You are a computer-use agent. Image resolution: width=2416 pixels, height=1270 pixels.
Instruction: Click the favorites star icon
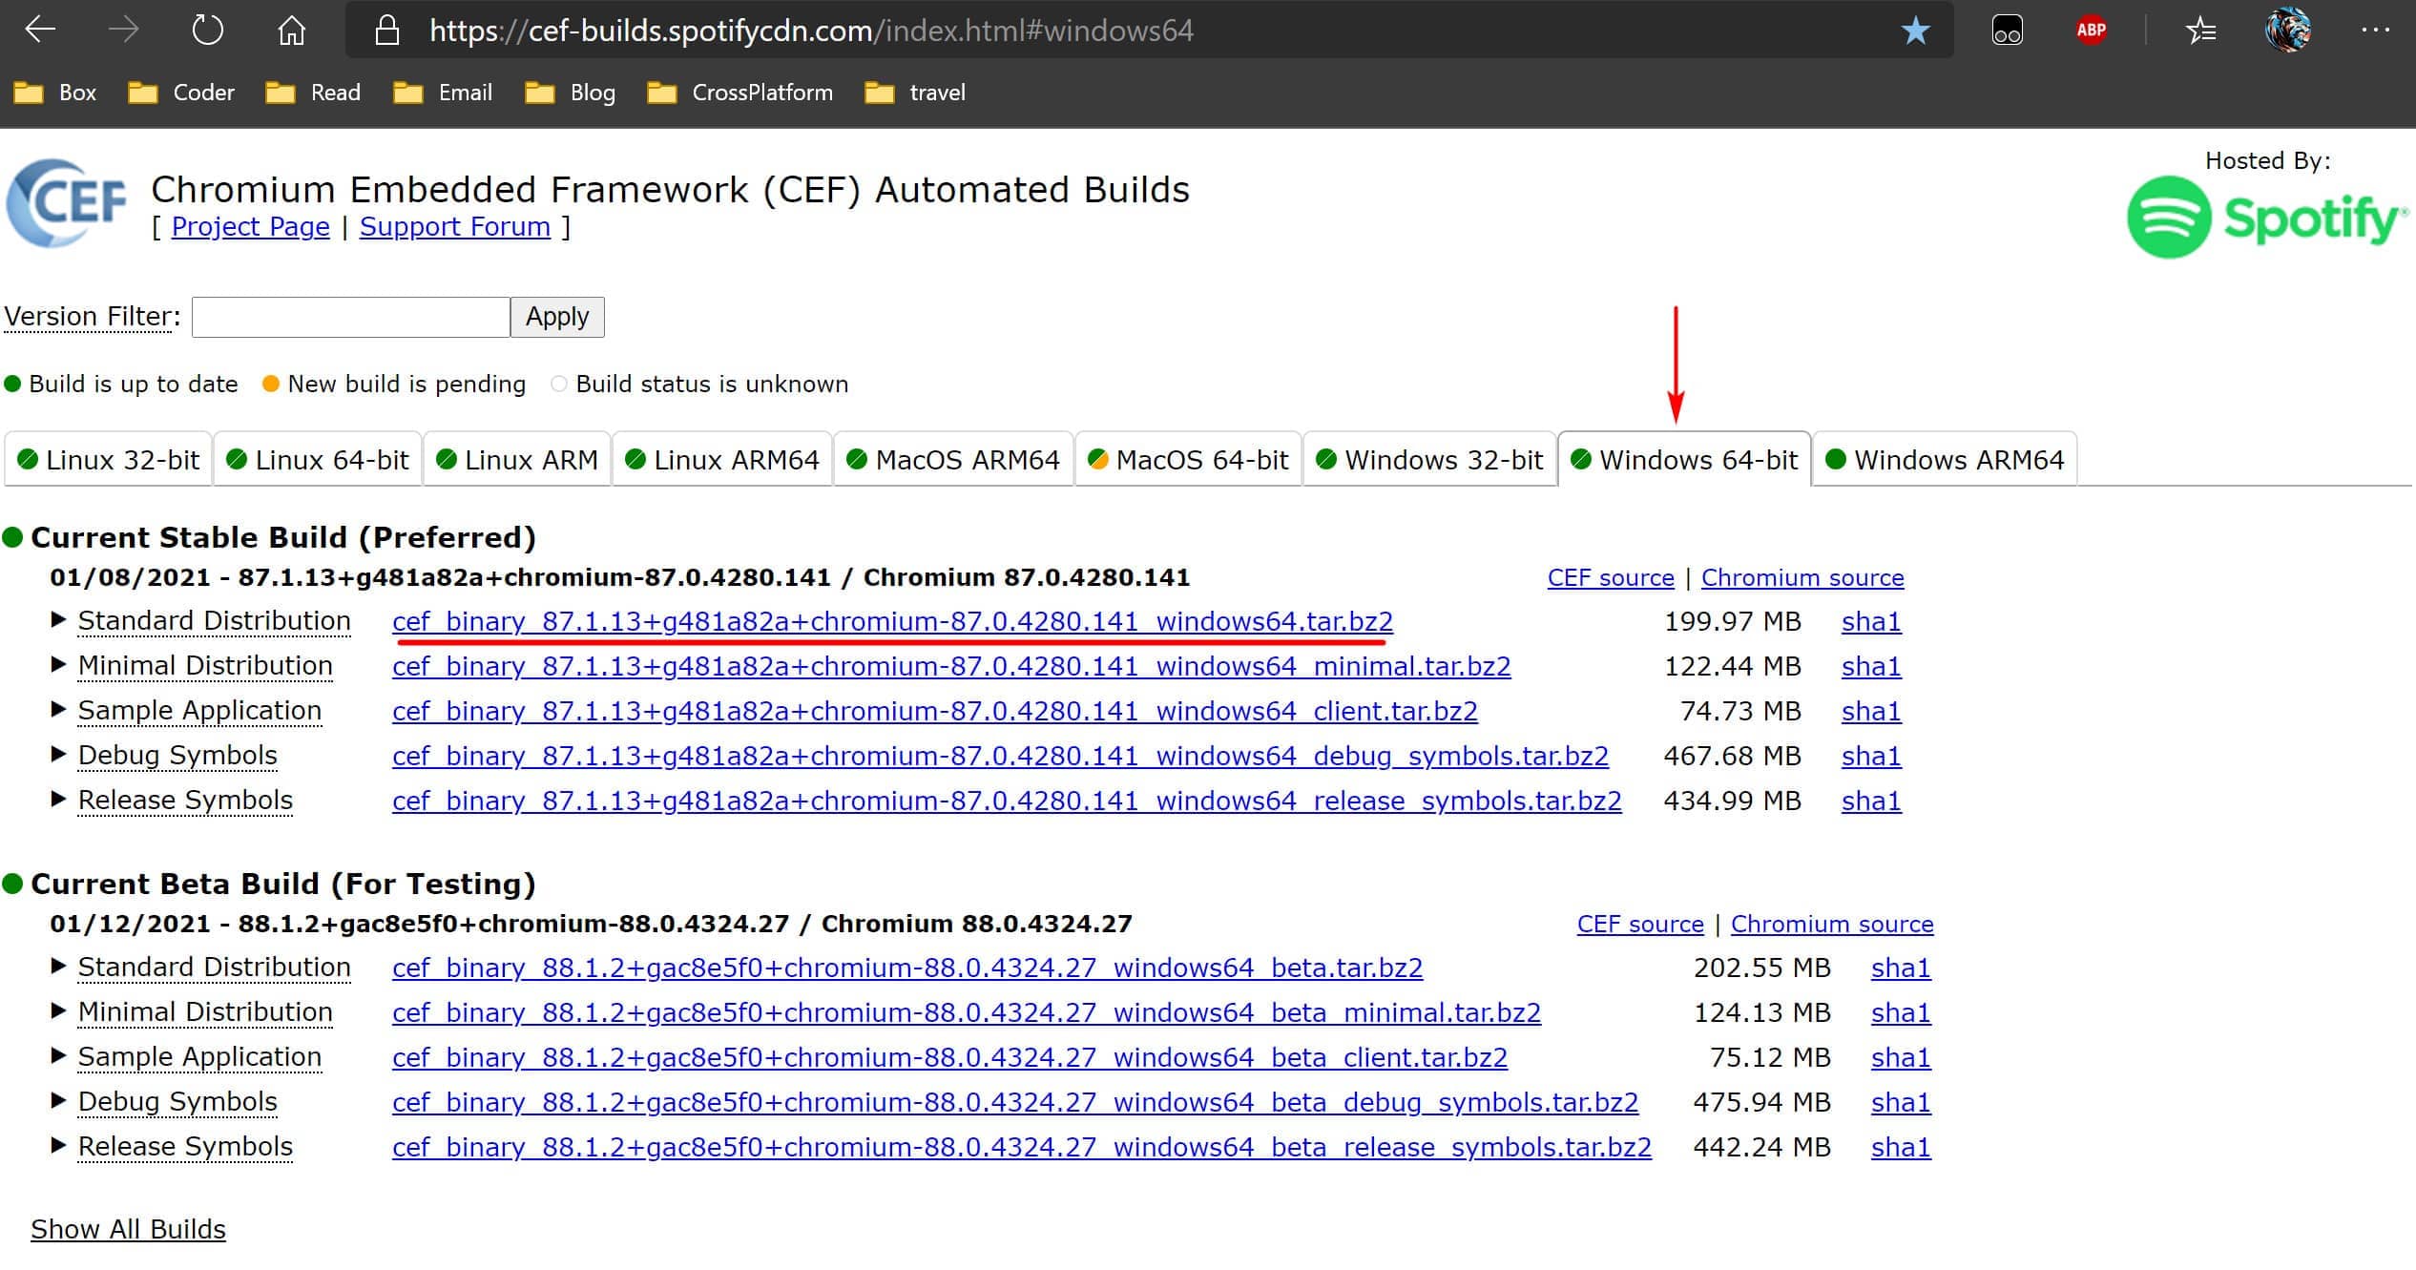1916,31
